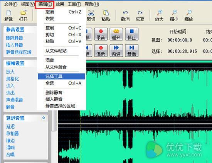Open the 效果 menu
This screenshot has width=212, height=163.
pos(60,4)
